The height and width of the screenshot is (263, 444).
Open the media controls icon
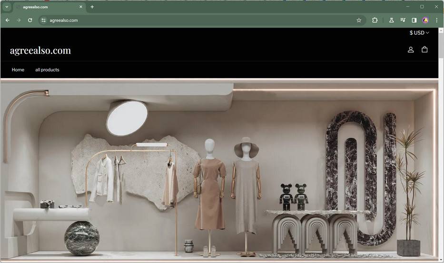pos(403,20)
